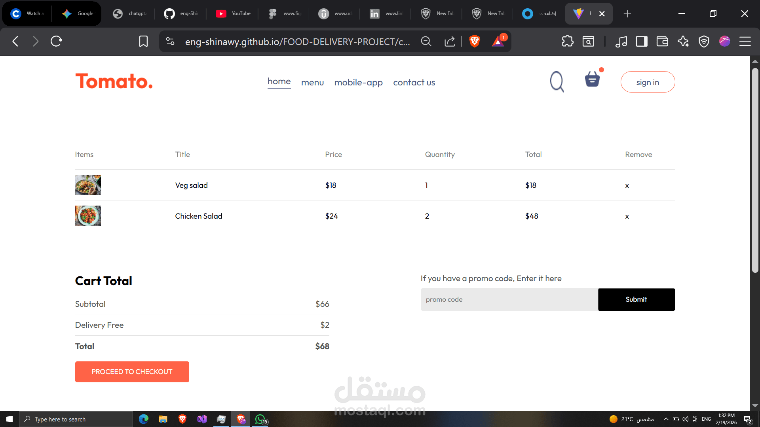Bookmark this page with bookmark icon
Image resolution: width=760 pixels, height=427 pixels.
[x=143, y=41]
